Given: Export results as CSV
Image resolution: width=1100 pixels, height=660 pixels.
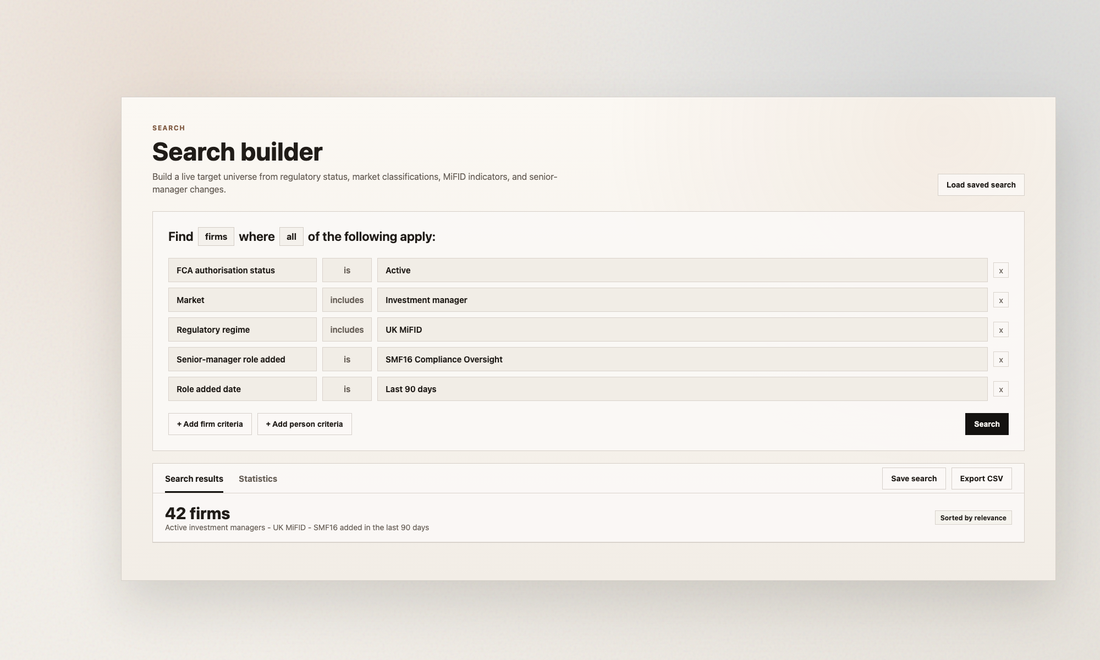Looking at the screenshot, I should pyautogui.click(x=981, y=479).
